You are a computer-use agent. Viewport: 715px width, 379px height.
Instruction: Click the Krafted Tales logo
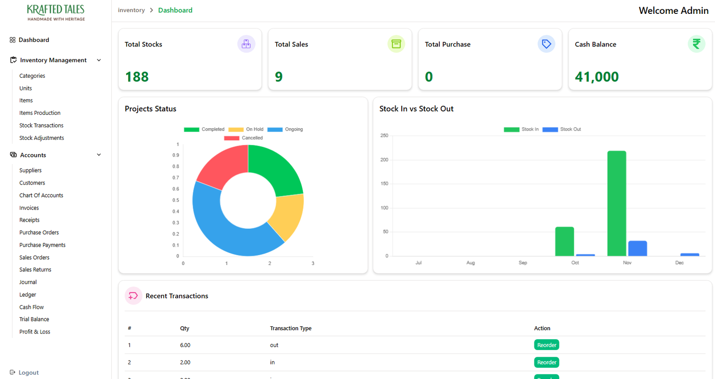pos(56,13)
